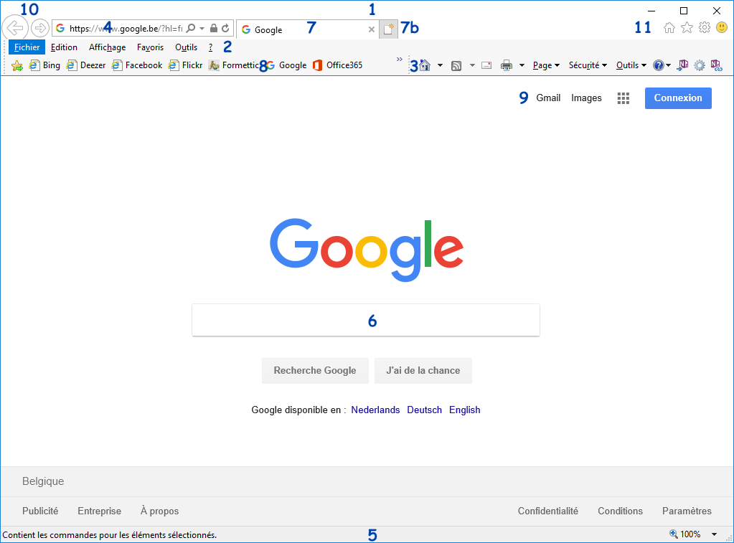The image size is (734, 543).
Task: Expand the zoom level dropdown arrow
Action: pyautogui.click(x=715, y=534)
